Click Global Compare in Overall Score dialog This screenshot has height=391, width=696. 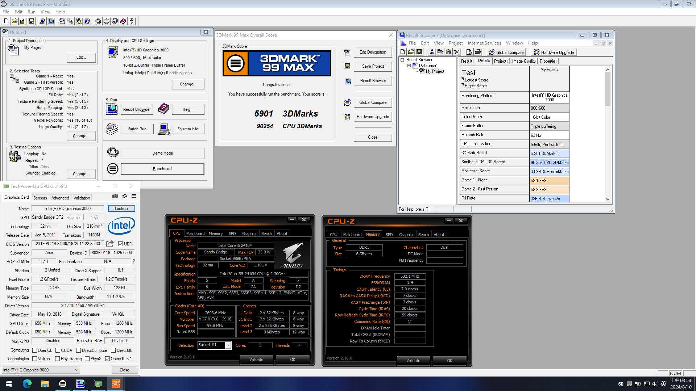point(373,102)
